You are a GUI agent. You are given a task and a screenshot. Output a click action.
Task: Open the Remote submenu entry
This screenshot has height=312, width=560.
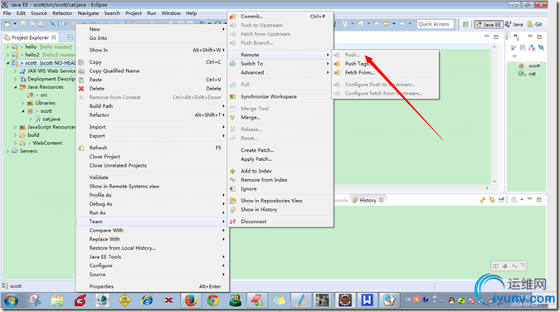click(x=280, y=55)
